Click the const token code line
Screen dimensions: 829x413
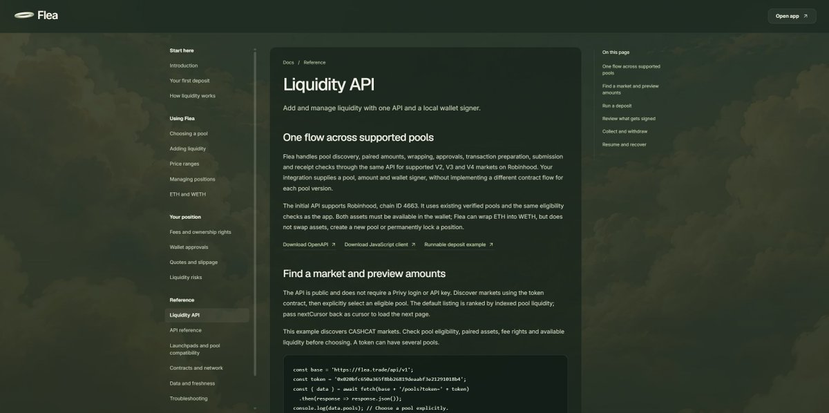point(379,379)
